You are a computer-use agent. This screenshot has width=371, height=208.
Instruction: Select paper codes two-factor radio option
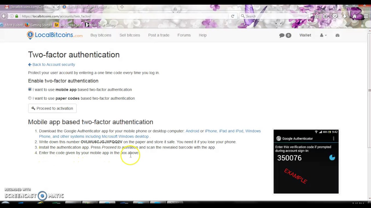[x=30, y=98]
